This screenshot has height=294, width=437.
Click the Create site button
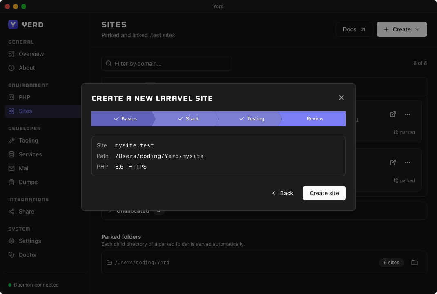click(x=324, y=193)
